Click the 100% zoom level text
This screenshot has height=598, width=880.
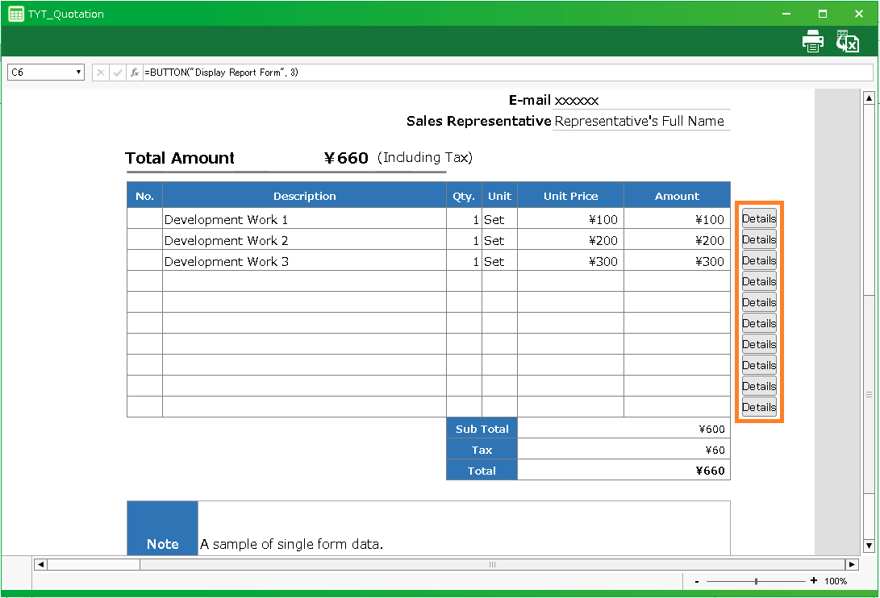[x=835, y=581]
